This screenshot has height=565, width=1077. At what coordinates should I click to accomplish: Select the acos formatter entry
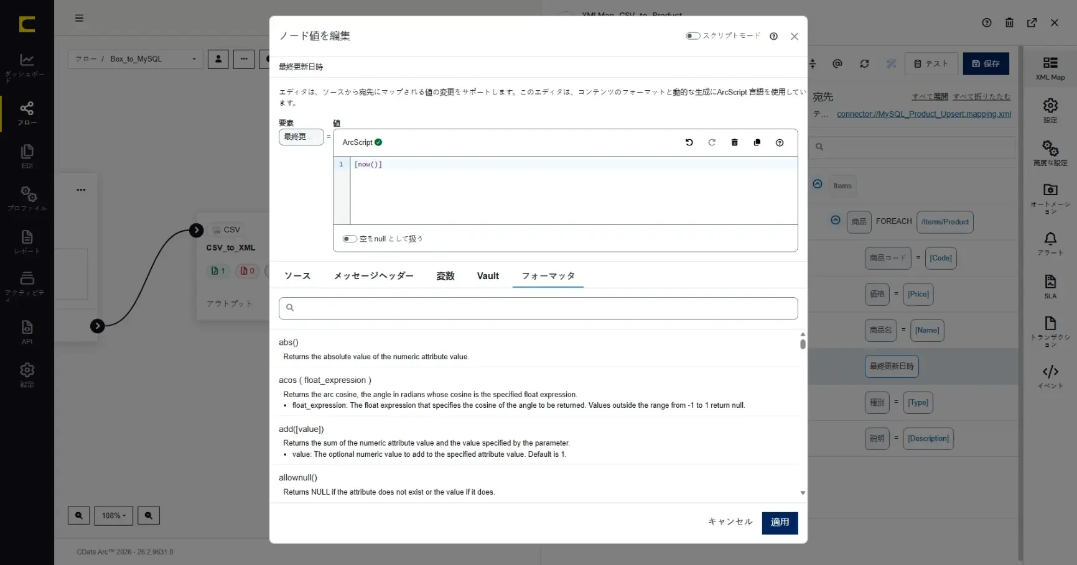pos(325,380)
